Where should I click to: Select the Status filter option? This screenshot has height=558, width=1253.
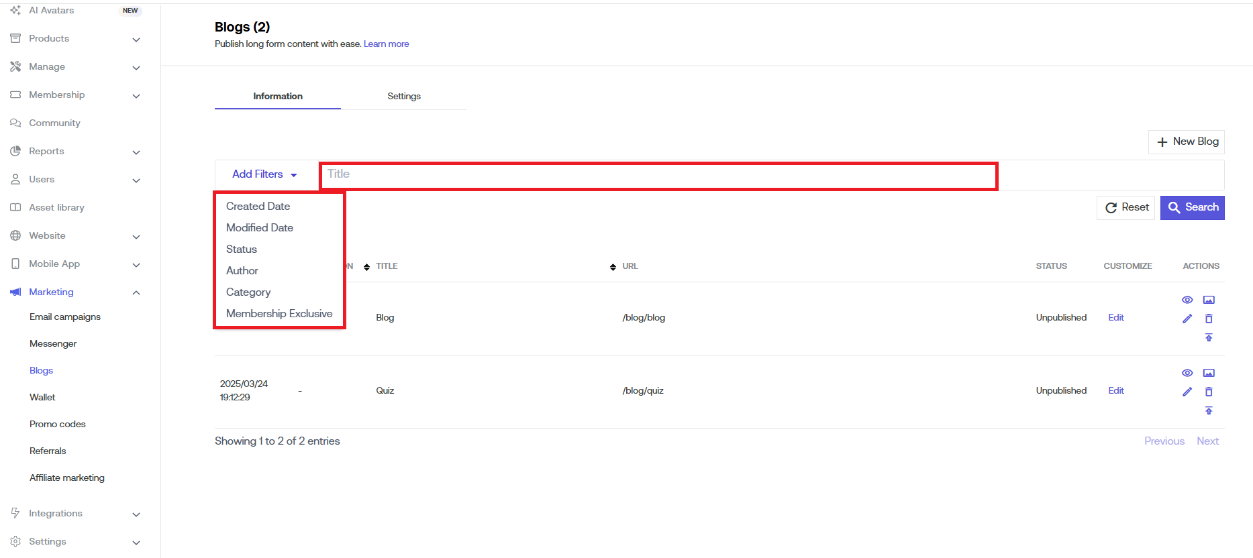coord(242,249)
